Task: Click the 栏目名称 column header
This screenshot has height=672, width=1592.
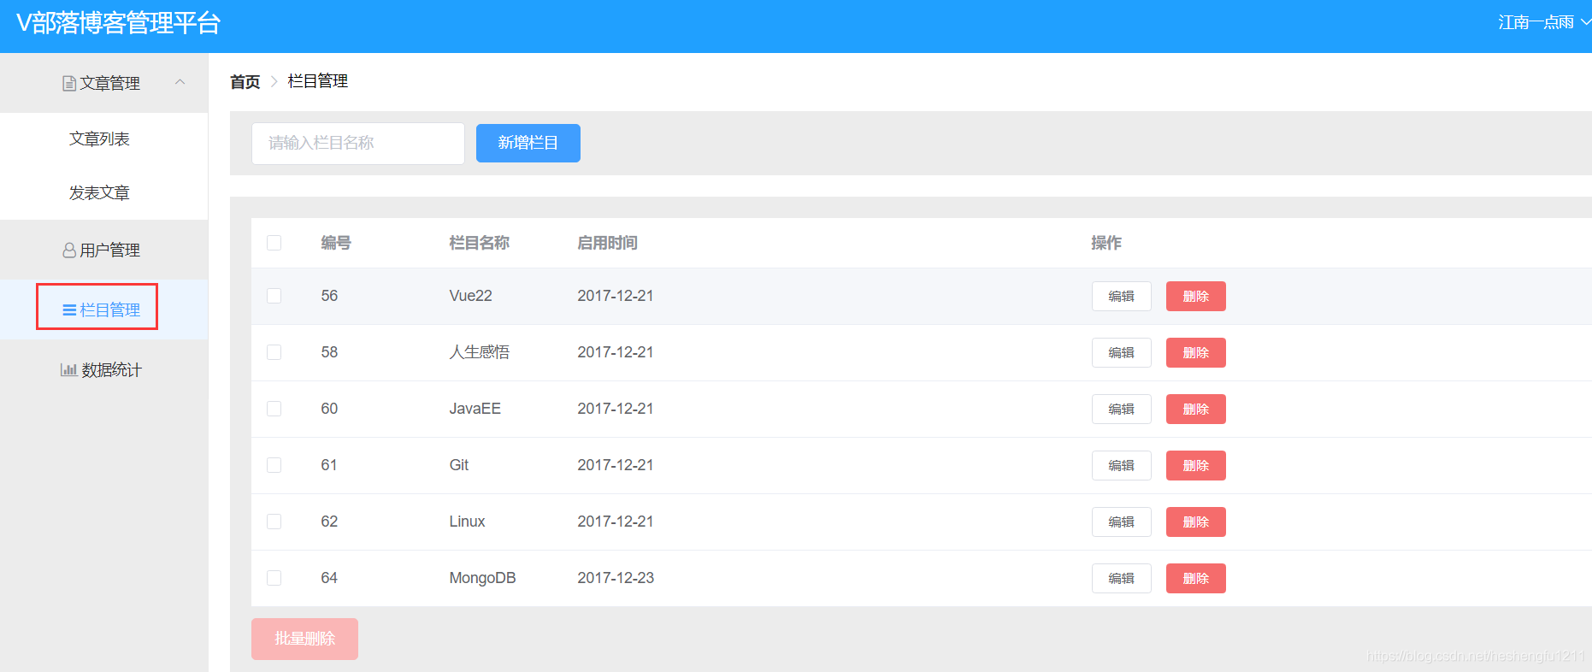Action: 479,243
